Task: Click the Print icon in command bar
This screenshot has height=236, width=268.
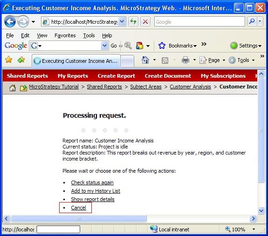Action: [x=186, y=60]
